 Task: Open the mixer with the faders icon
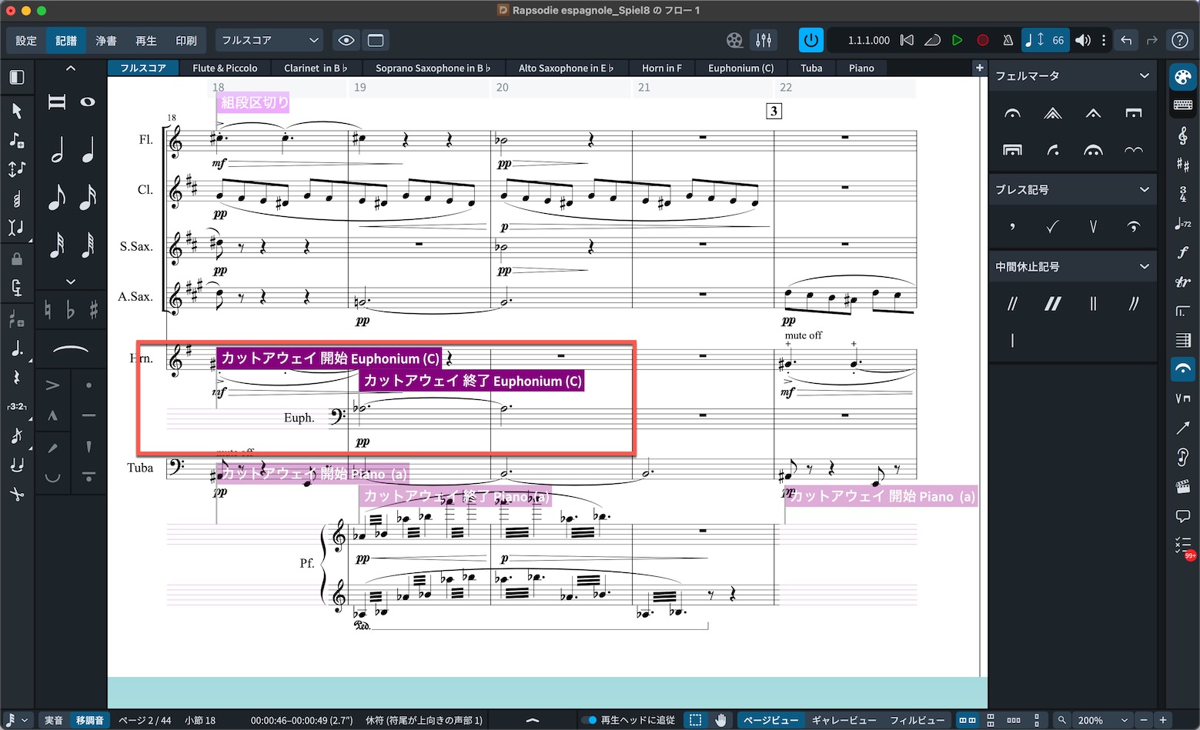(764, 40)
